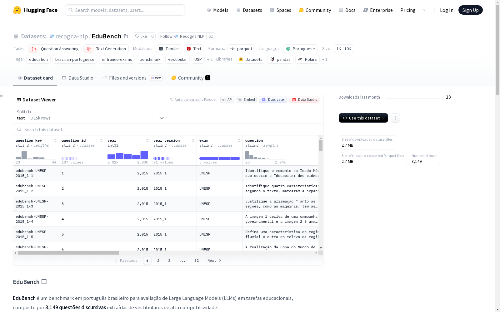Expand the Split test dropdown
The width and height of the screenshot is (500, 312).
pos(91,115)
